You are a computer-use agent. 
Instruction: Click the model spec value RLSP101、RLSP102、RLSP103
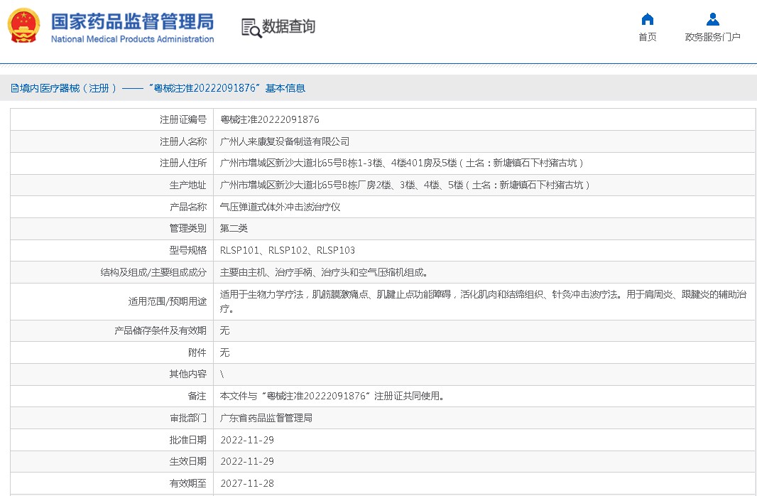click(x=288, y=250)
